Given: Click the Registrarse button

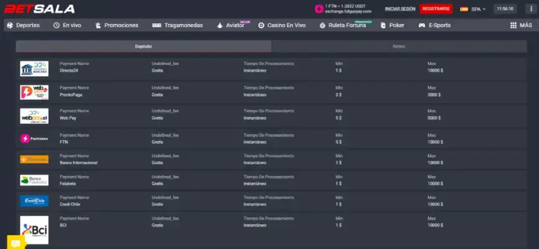Looking at the screenshot, I should [435, 9].
